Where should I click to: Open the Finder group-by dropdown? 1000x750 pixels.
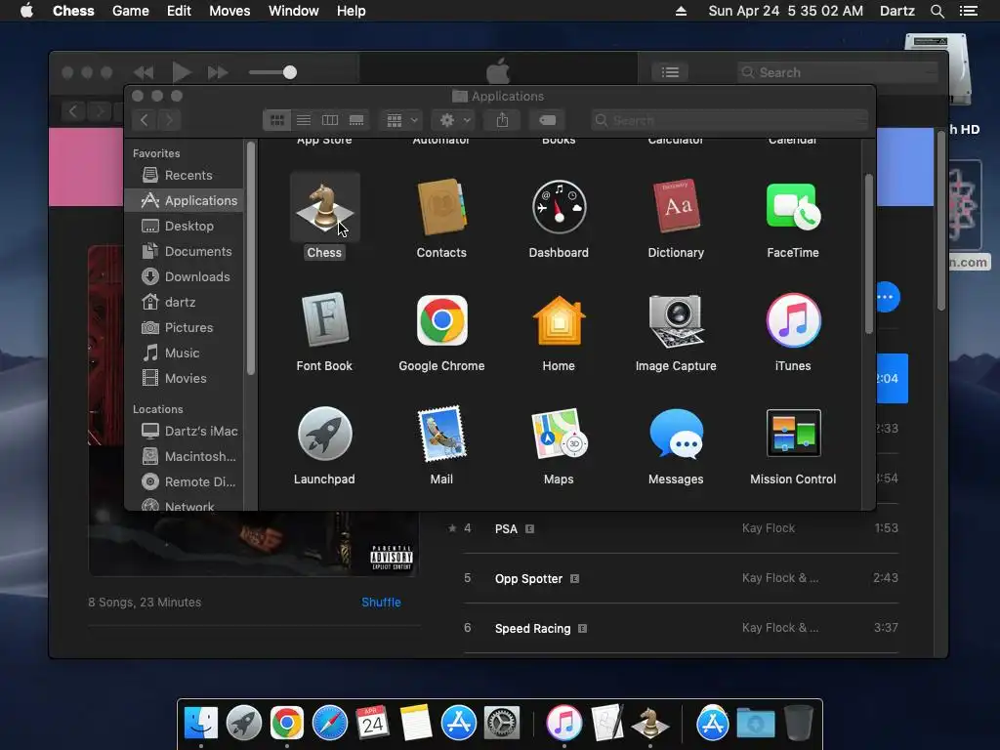point(401,120)
